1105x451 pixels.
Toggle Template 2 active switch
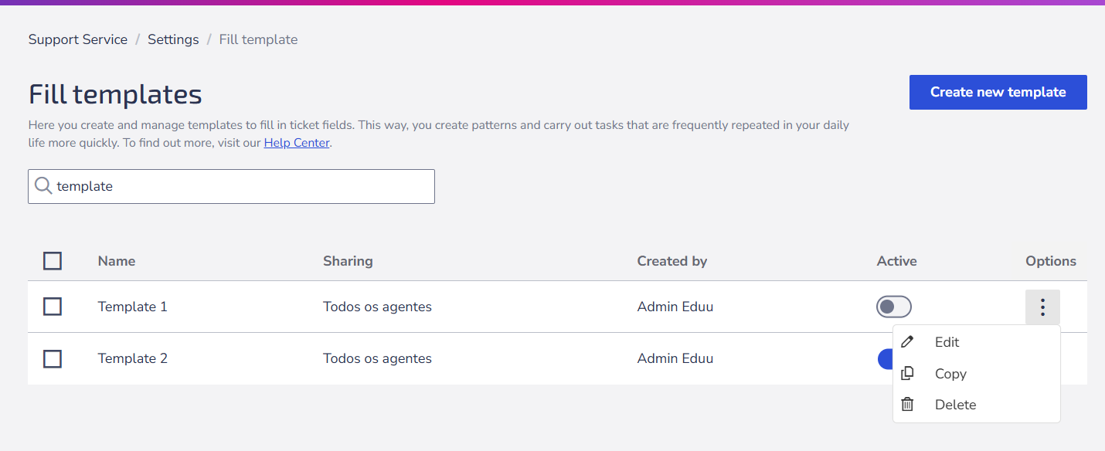886,358
